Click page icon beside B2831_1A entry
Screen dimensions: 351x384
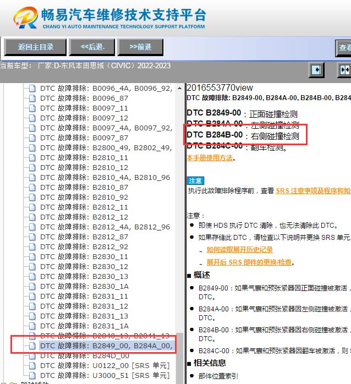[x=32, y=326]
